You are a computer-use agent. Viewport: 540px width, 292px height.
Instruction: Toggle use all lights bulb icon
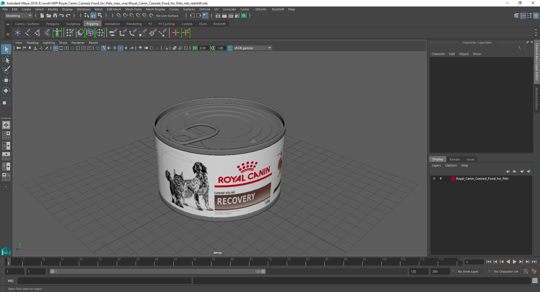[x=126, y=48]
